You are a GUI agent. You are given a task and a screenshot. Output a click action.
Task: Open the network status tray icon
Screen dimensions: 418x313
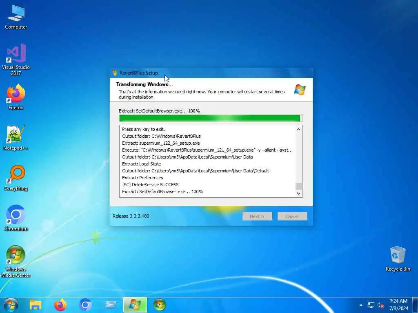coord(371,305)
